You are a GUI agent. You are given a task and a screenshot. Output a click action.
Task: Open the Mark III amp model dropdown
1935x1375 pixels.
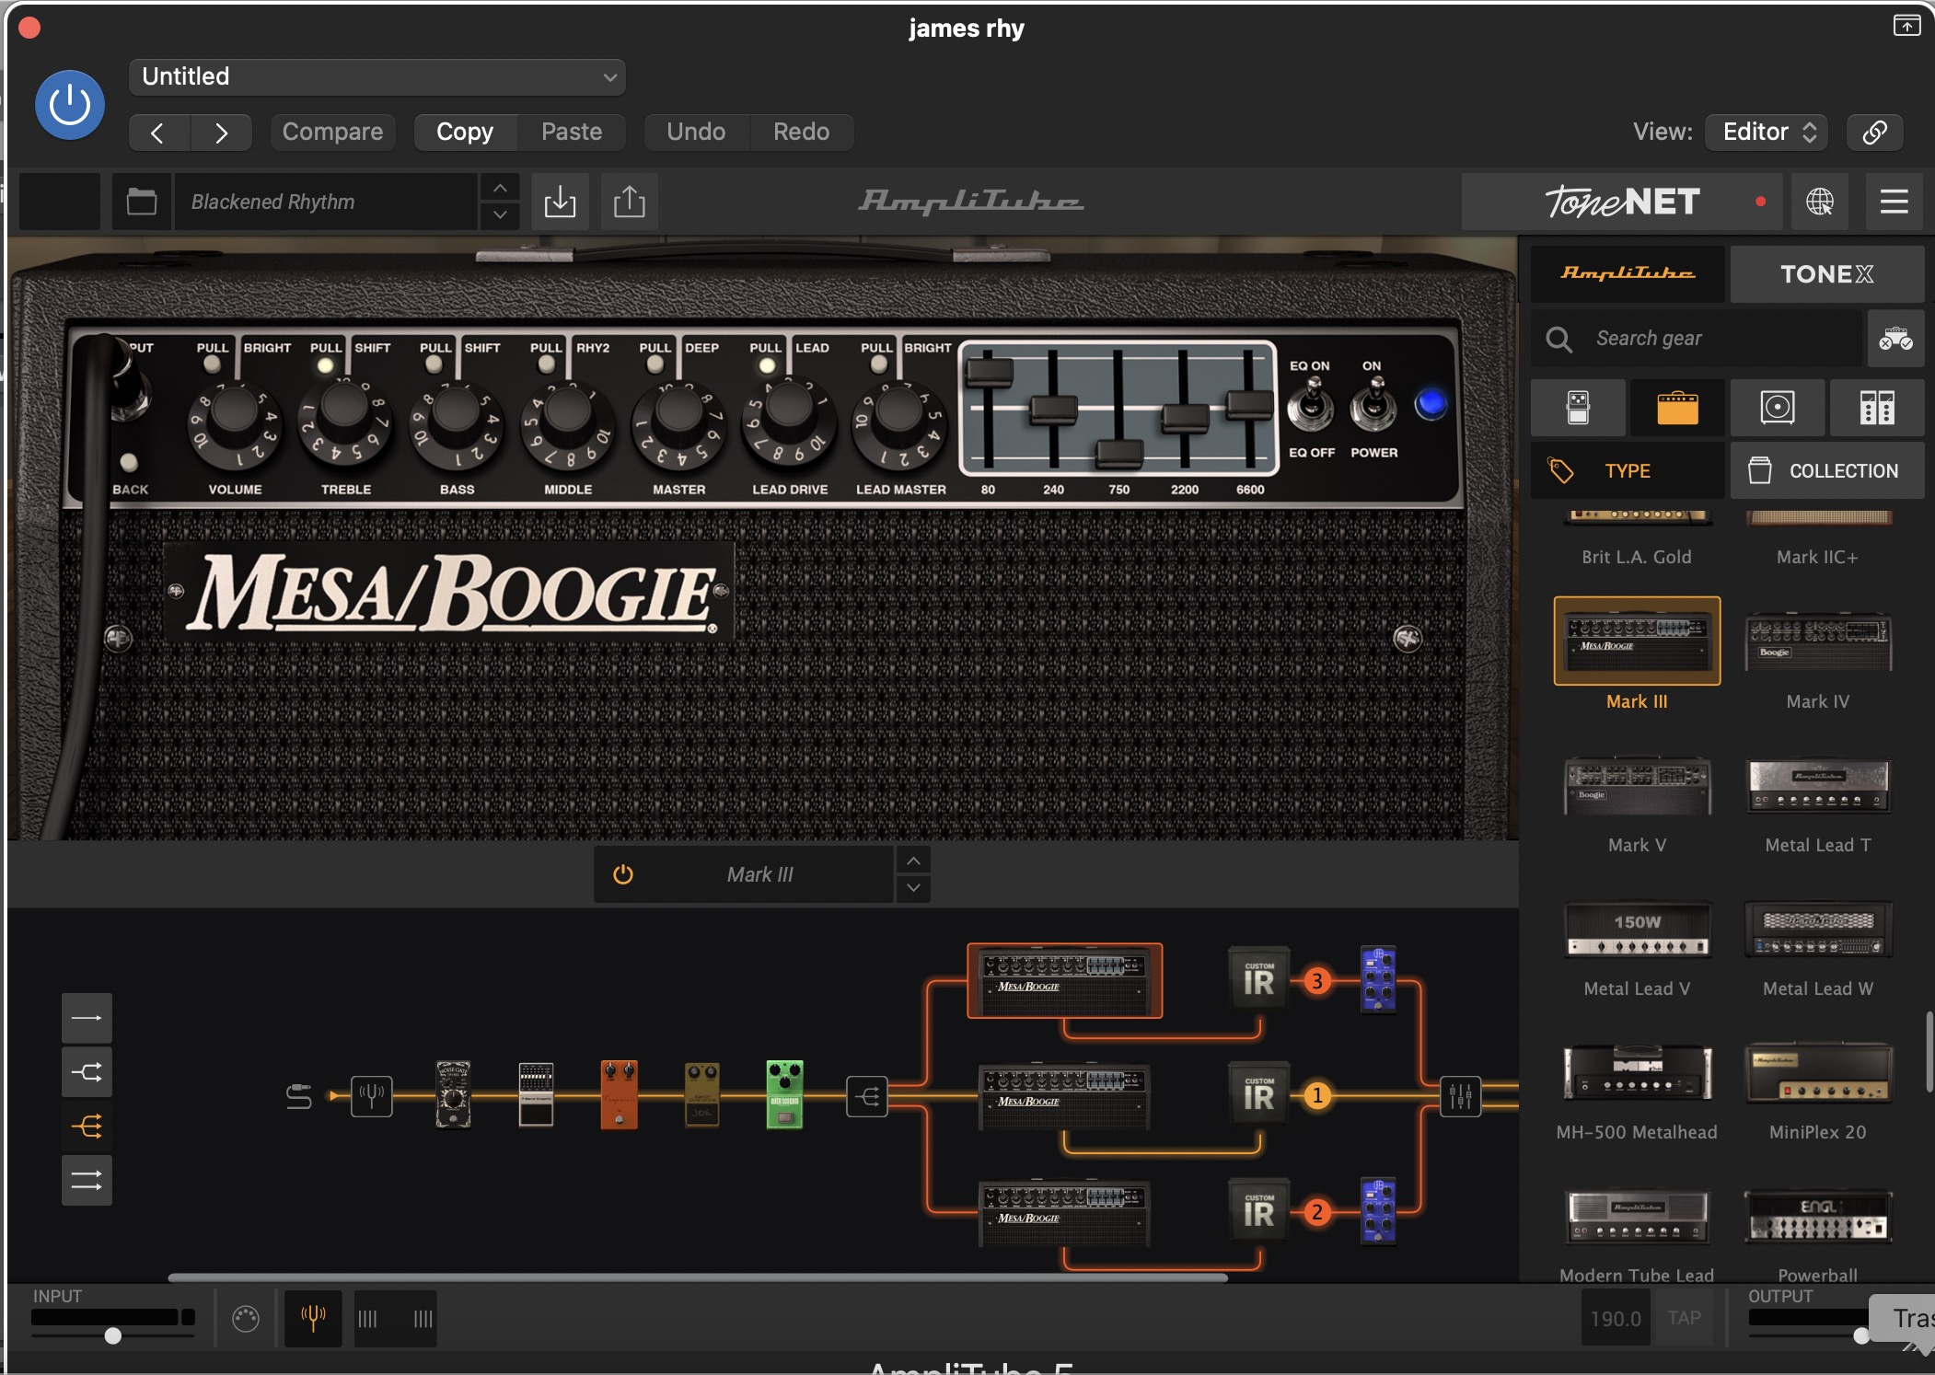760,874
